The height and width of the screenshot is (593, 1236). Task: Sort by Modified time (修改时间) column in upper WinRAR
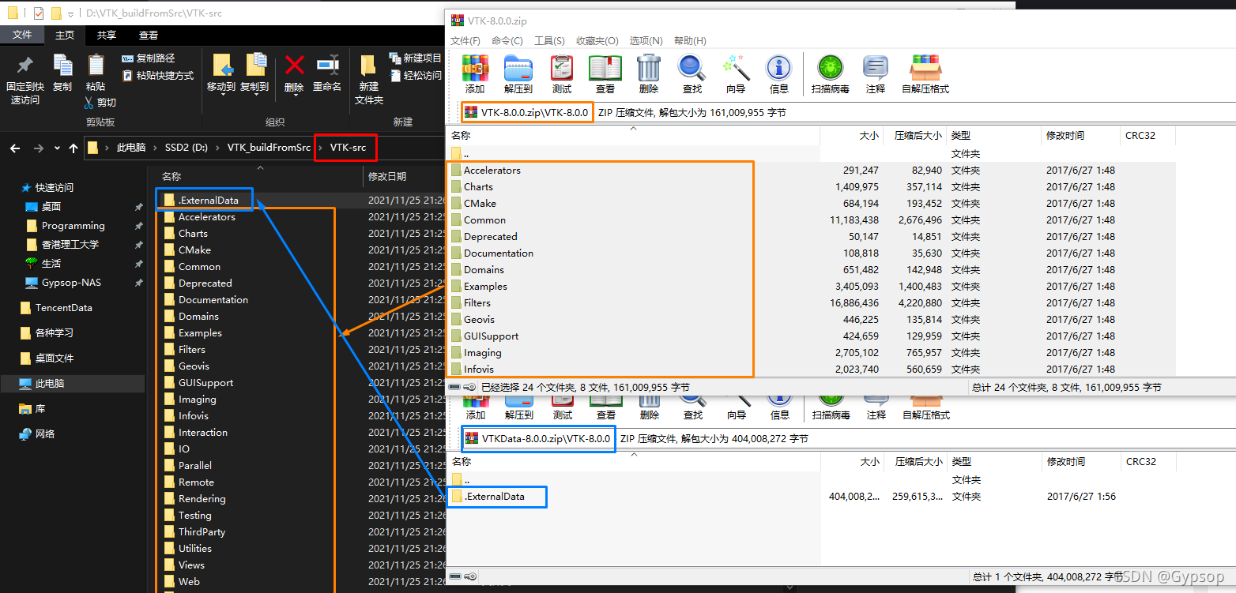pos(1080,136)
